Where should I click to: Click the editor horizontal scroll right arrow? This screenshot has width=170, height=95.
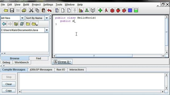coord(163,56)
